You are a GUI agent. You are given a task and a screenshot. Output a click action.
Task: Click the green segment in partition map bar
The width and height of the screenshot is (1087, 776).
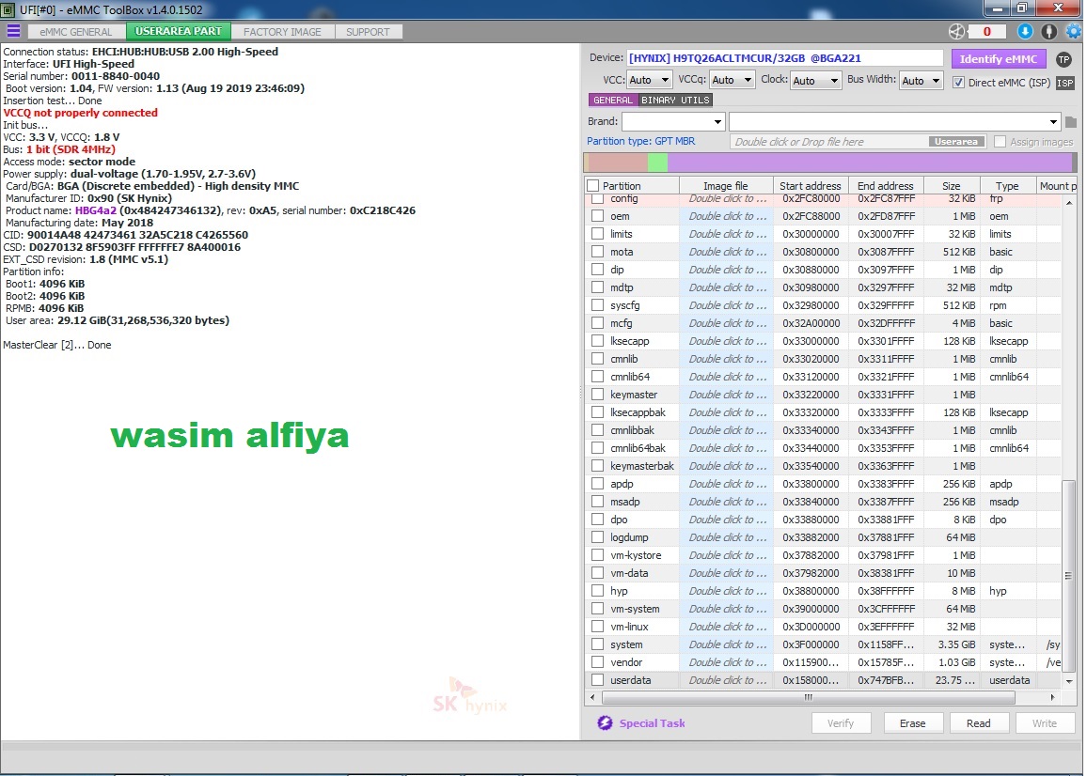click(x=657, y=163)
